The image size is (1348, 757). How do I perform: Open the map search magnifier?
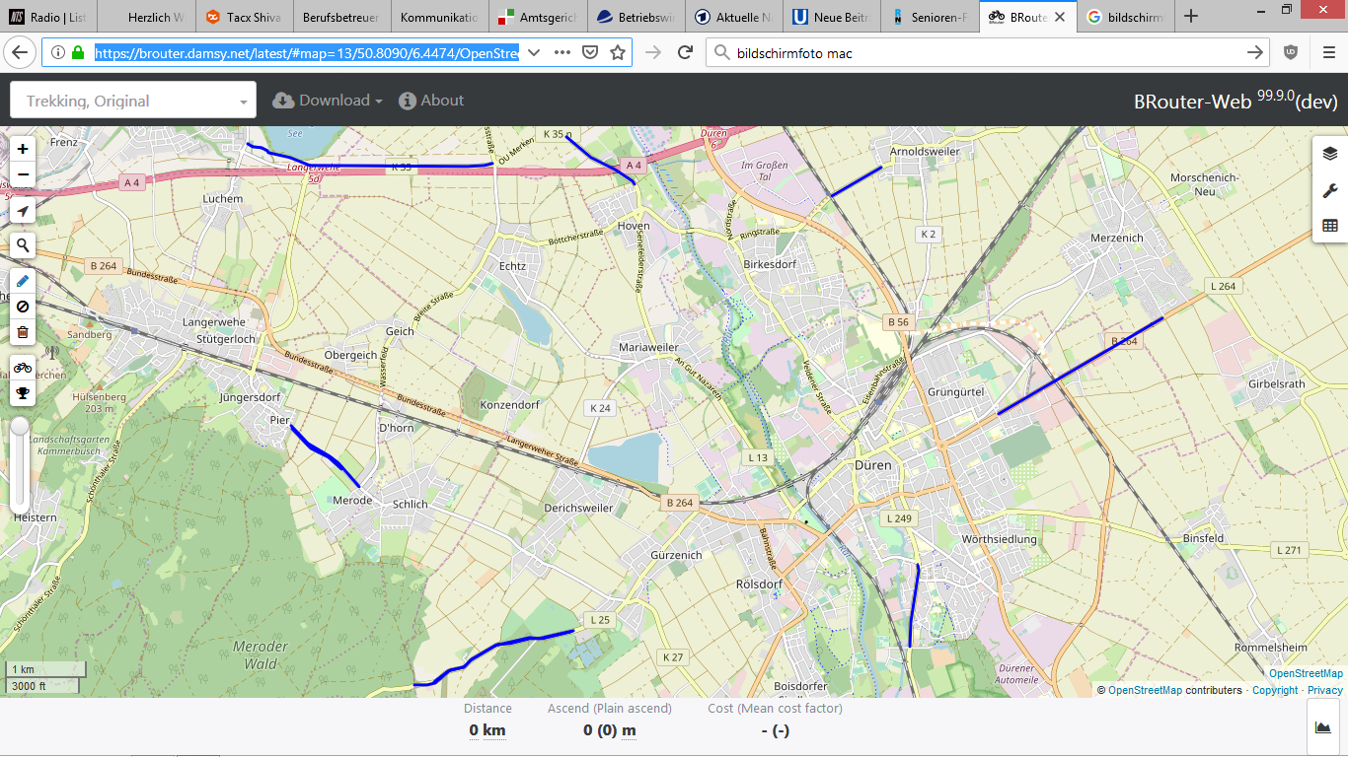23,245
